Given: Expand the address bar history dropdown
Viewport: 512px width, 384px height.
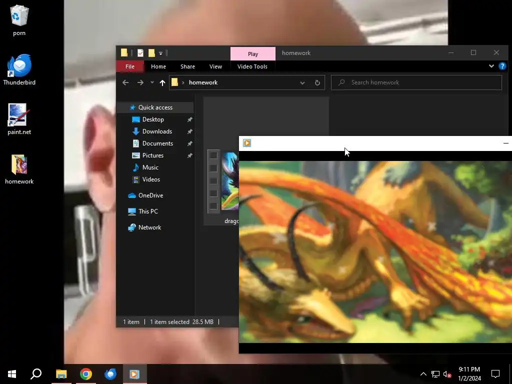Looking at the screenshot, I should pyautogui.click(x=302, y=82).
